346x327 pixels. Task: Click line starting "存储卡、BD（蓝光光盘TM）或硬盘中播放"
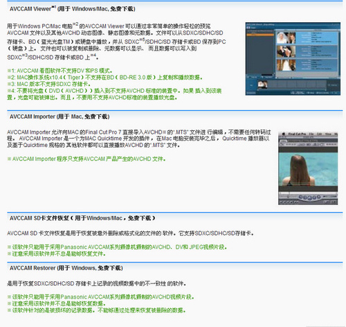tap(116, 42)
